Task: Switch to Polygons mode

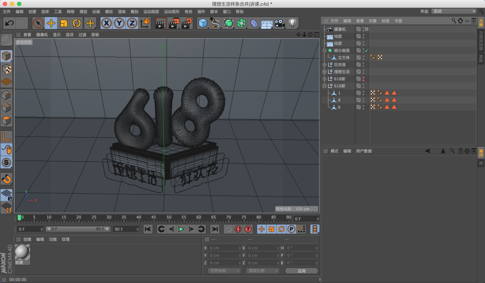Action: click(6, 120)
